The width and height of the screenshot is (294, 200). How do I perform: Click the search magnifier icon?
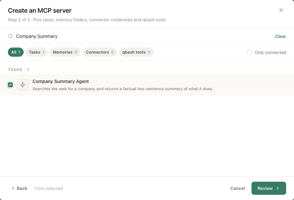pyautogui.click(x=10, y=36)
